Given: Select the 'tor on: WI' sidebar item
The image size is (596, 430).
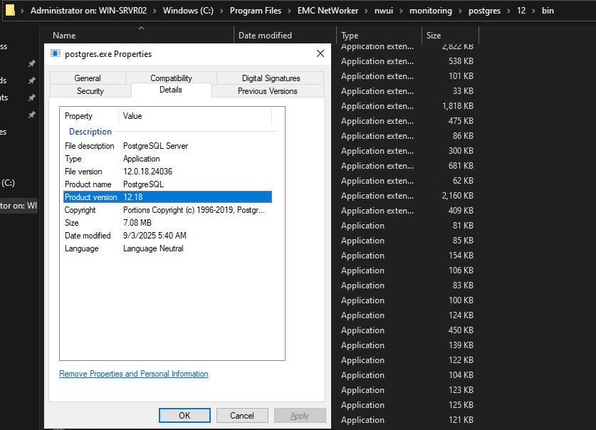Looking at the screenshot, I should click(19, 206).
